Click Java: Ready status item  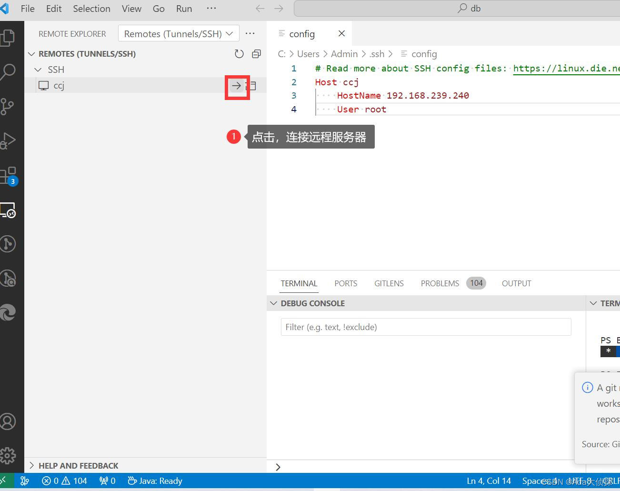(155, 481)
